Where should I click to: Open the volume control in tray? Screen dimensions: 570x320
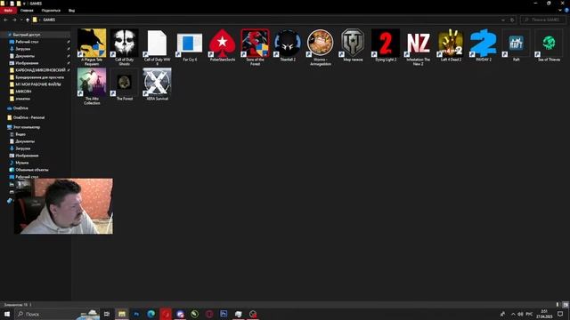coord(520,314)
